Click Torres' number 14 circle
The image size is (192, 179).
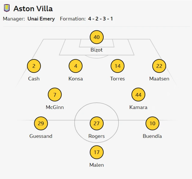[118, 66]
